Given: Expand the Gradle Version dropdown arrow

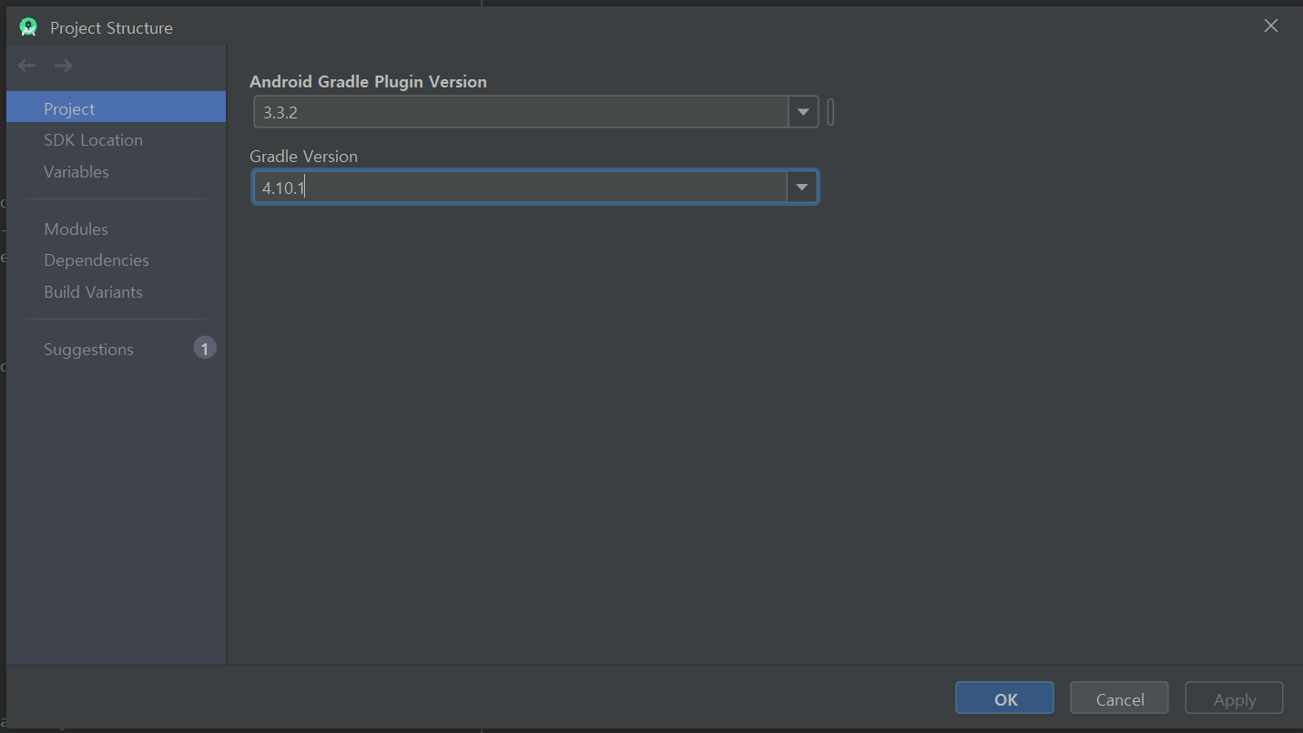Looking at the screenshot, I should click(x=802, y=188).
